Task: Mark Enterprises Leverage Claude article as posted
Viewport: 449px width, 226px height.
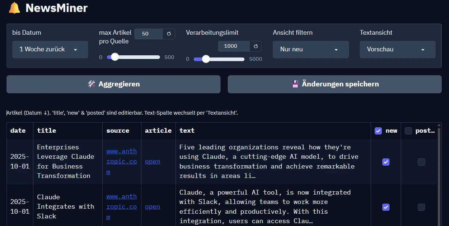Action: click(x=421, y=162)
